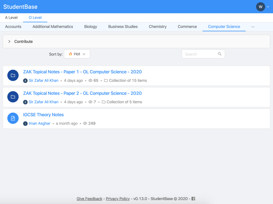View Sir Zafar Ali Khan's profile on Paper 2
The width and height of the screenshot is (273, 204).
(43, 102)
